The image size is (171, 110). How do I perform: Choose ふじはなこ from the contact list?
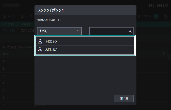(x=85, y=50)
